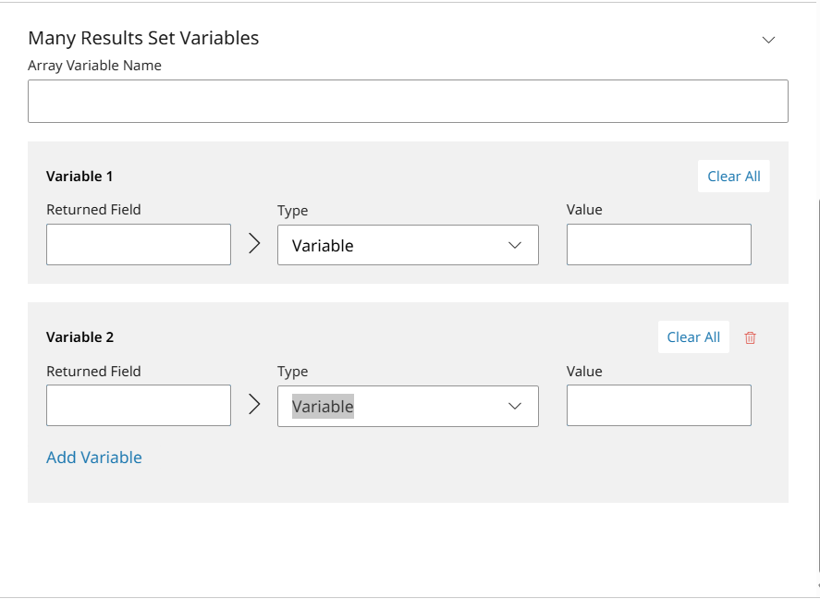Clear all fields of Variable 1

[x=734, y=177]
